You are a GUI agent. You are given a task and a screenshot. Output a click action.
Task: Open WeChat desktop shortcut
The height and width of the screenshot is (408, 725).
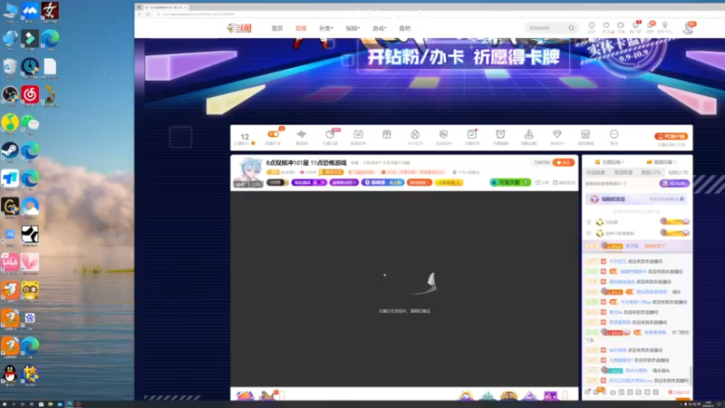click(30, 123)
